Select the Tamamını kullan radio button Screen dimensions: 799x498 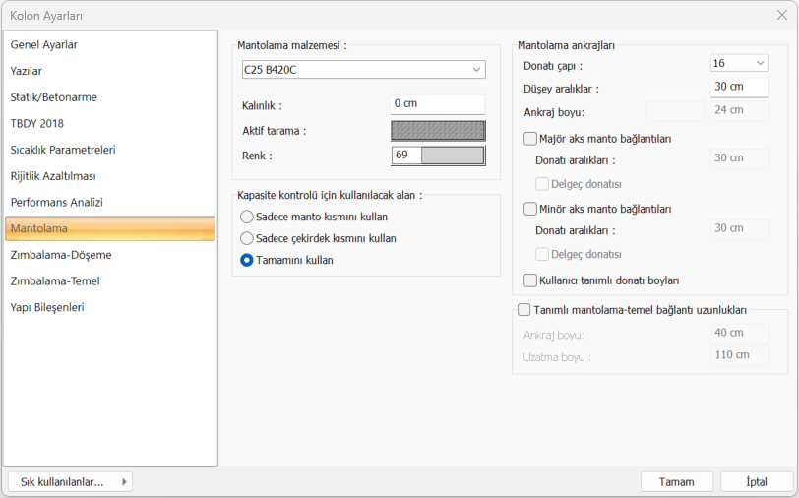(x=247, y=260)
